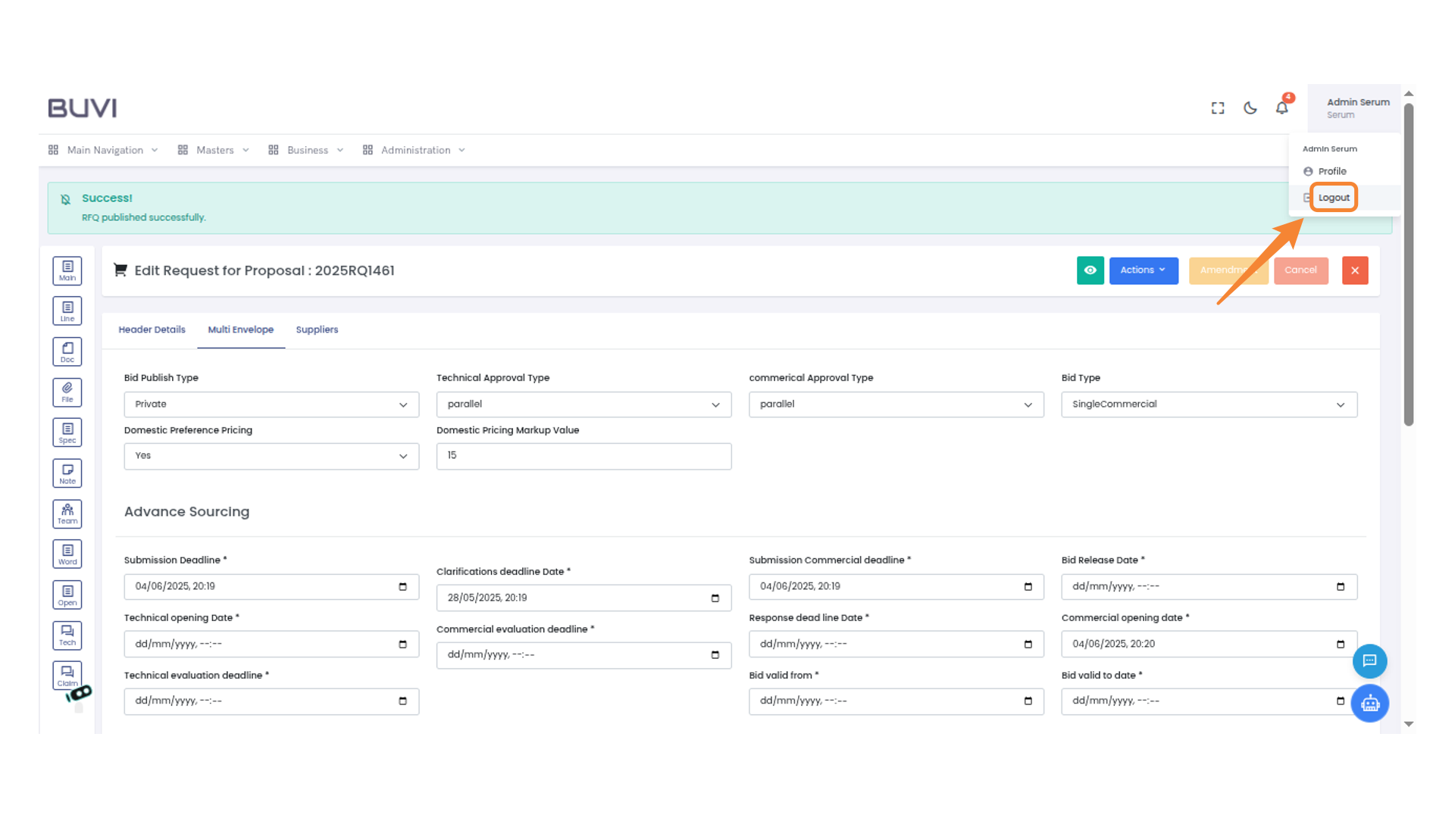
Task: Switch to the Suppliers tab
Action: coord(317,330)
